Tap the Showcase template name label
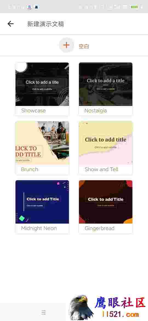This screenshot has height=321, width=148. tap(33, 111)
